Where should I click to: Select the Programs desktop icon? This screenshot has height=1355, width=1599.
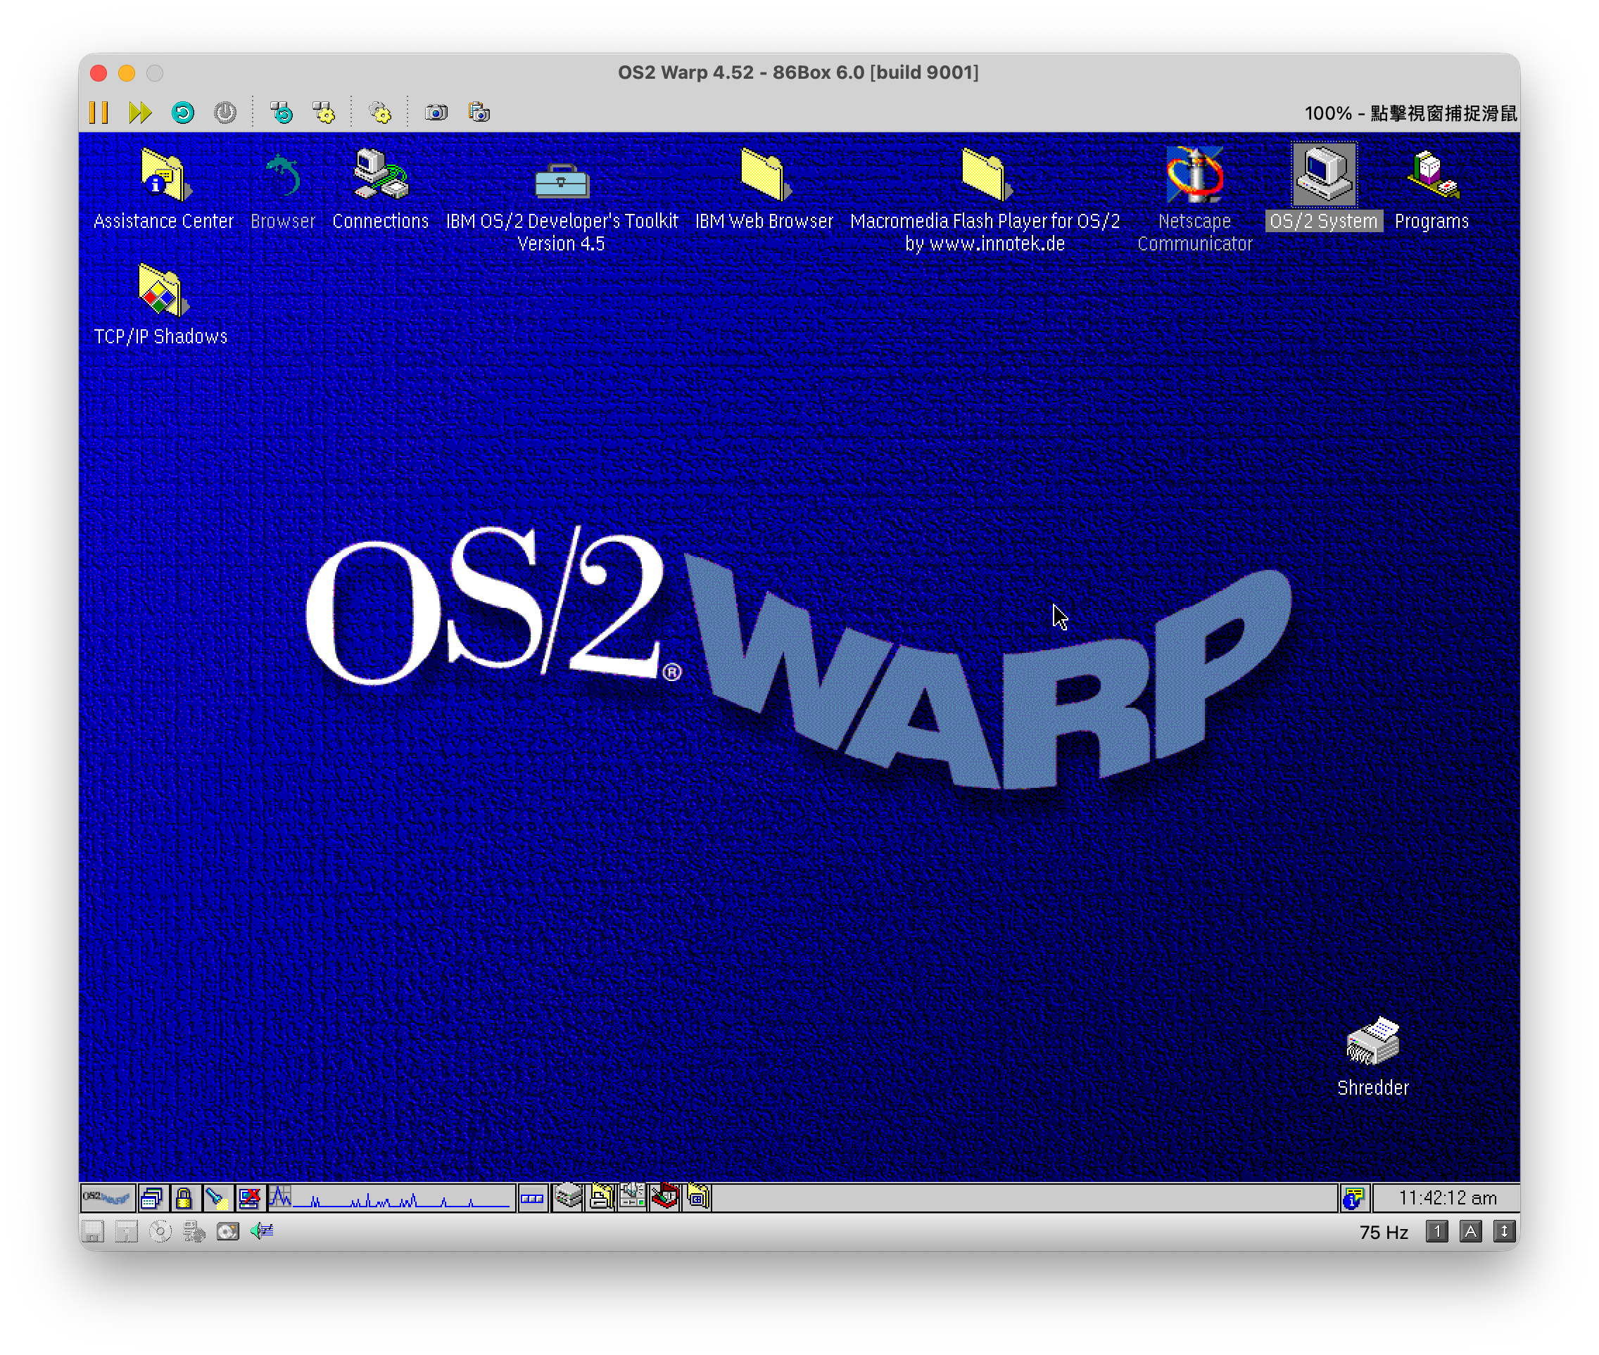[1431, 174]
